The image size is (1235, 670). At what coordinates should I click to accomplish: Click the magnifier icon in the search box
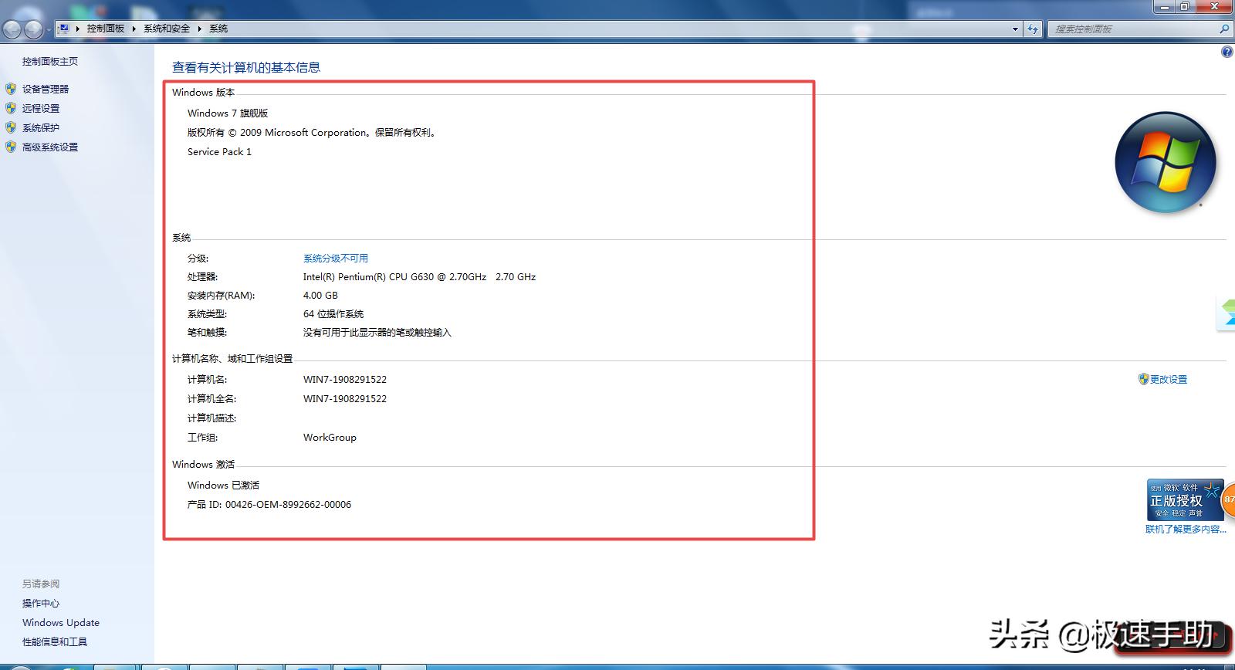[1224, 29]
